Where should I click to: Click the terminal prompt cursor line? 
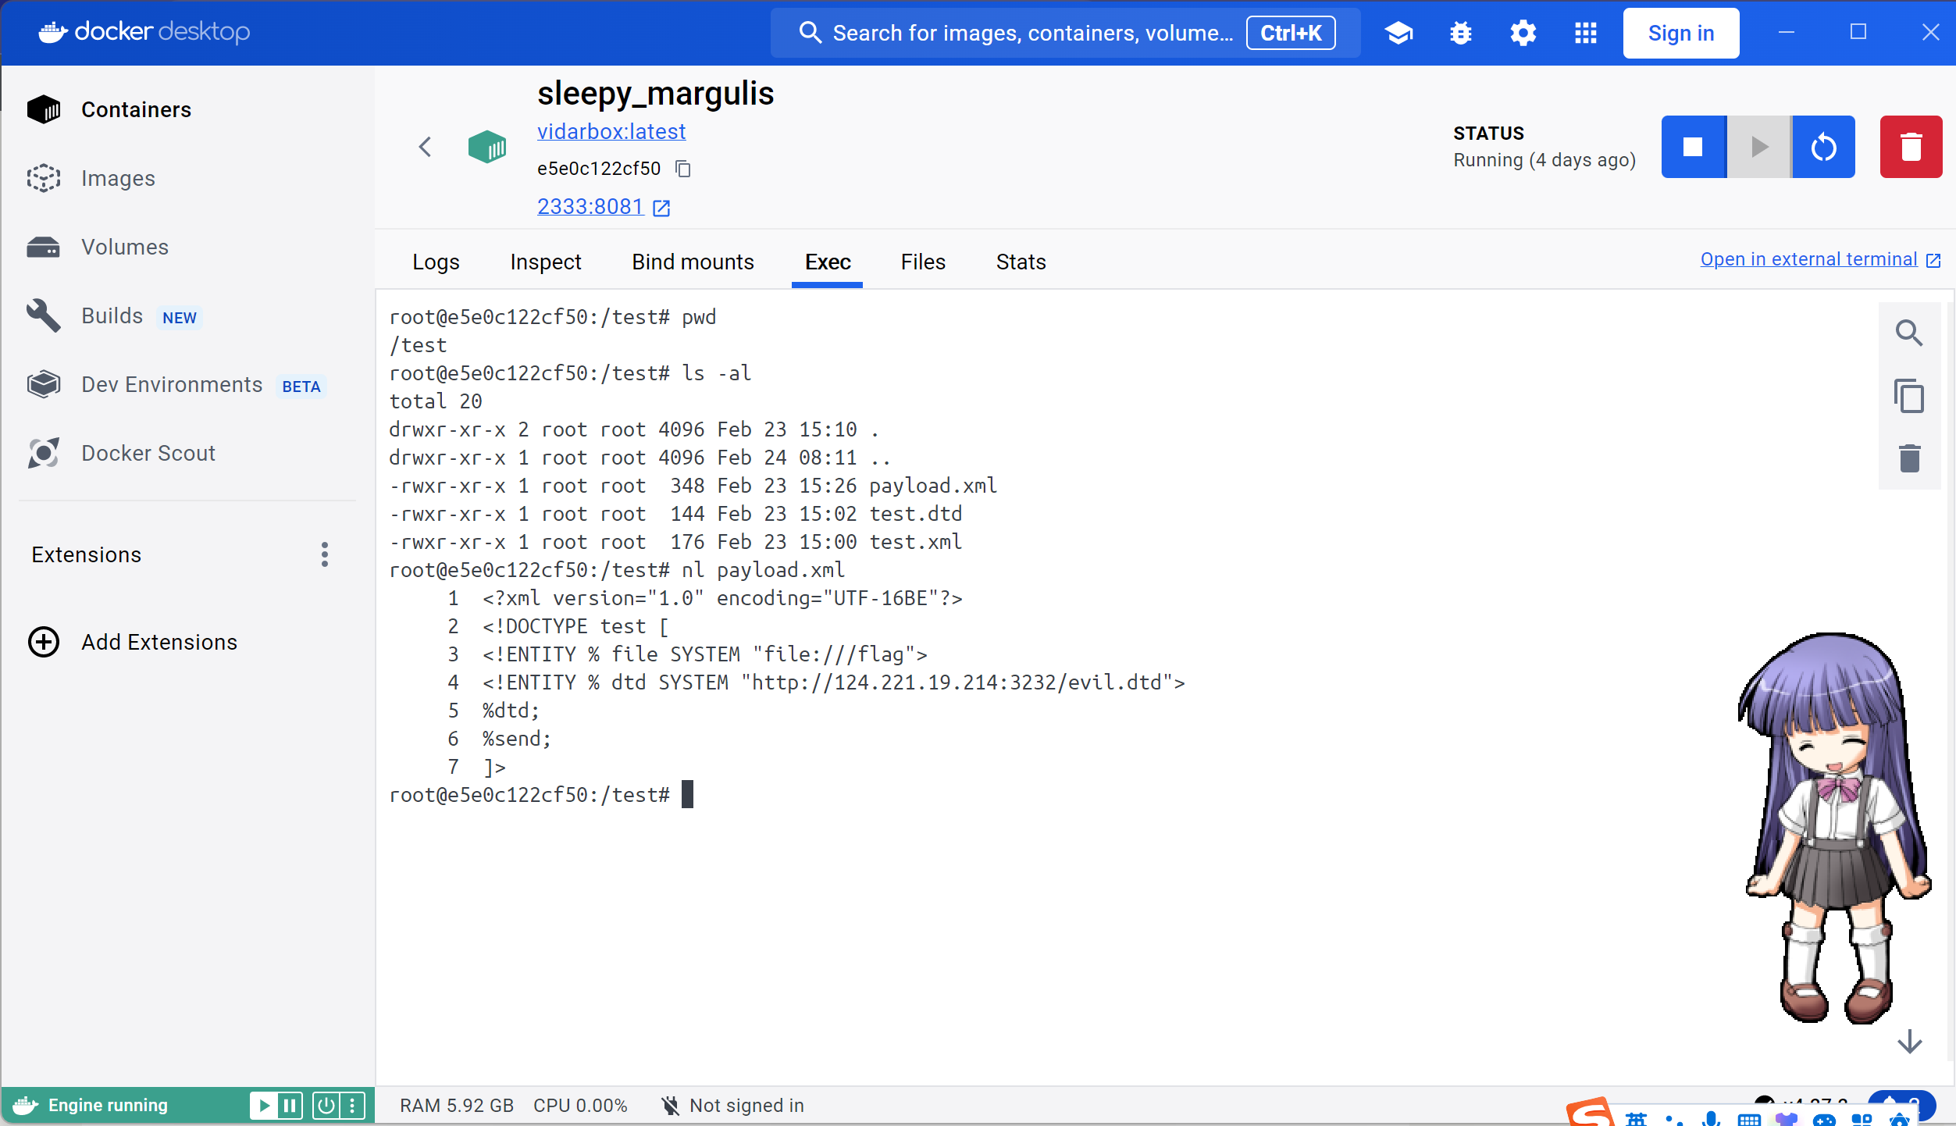pyautogui.click(x=541, y=795)
